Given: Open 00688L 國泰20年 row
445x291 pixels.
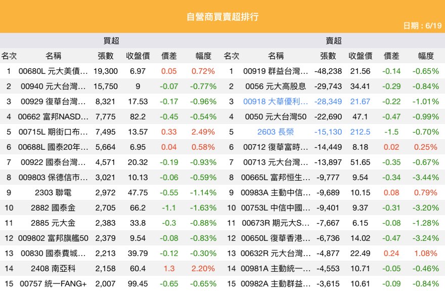Looking at the screenshot, I should click(x=53, y=147).
